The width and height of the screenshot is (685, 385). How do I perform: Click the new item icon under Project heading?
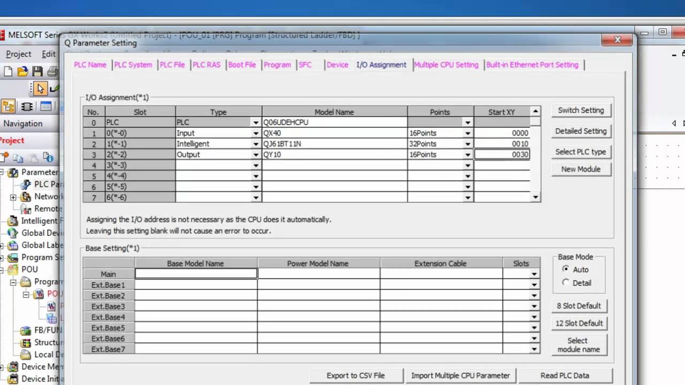[x=4, y=158]
